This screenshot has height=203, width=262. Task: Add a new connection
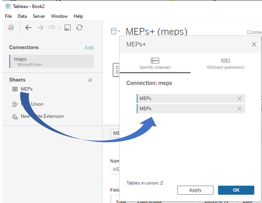click(x=89, y=48)
